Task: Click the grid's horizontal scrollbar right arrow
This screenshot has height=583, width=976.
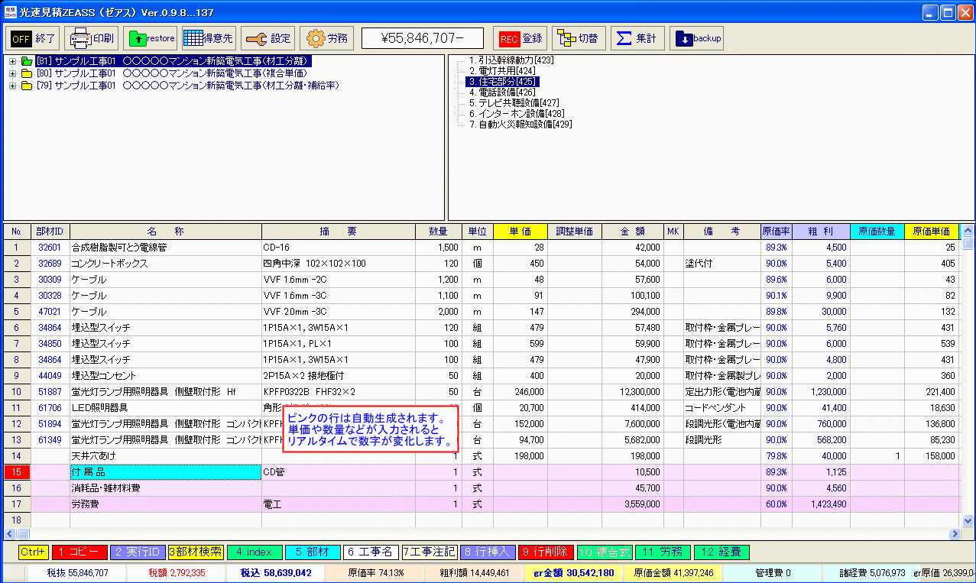Action: [955, 533]
